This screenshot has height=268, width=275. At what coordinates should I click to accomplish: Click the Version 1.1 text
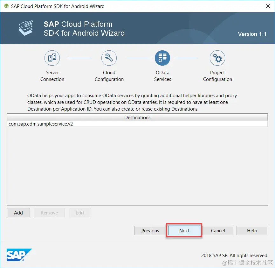(252, 34)
